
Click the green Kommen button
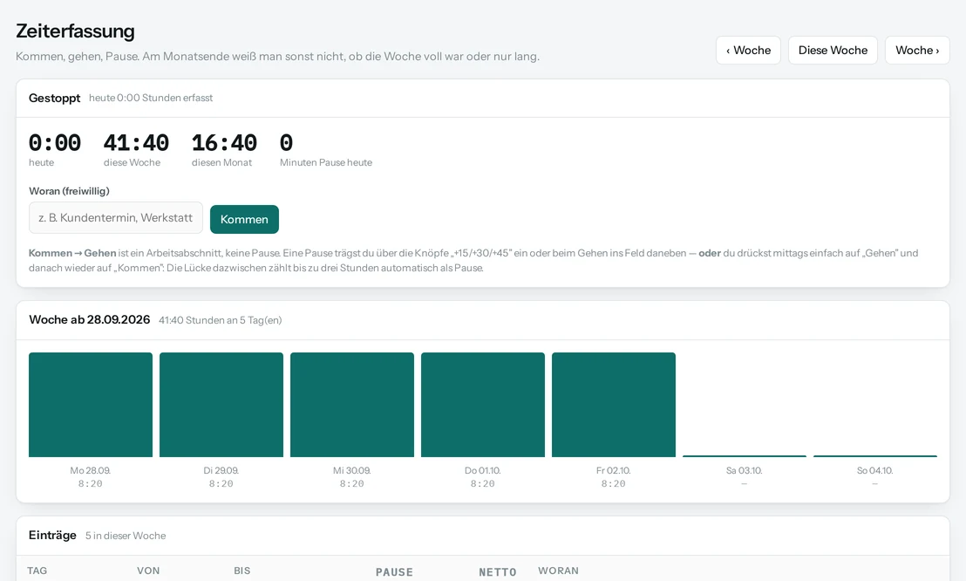point(244,220)
